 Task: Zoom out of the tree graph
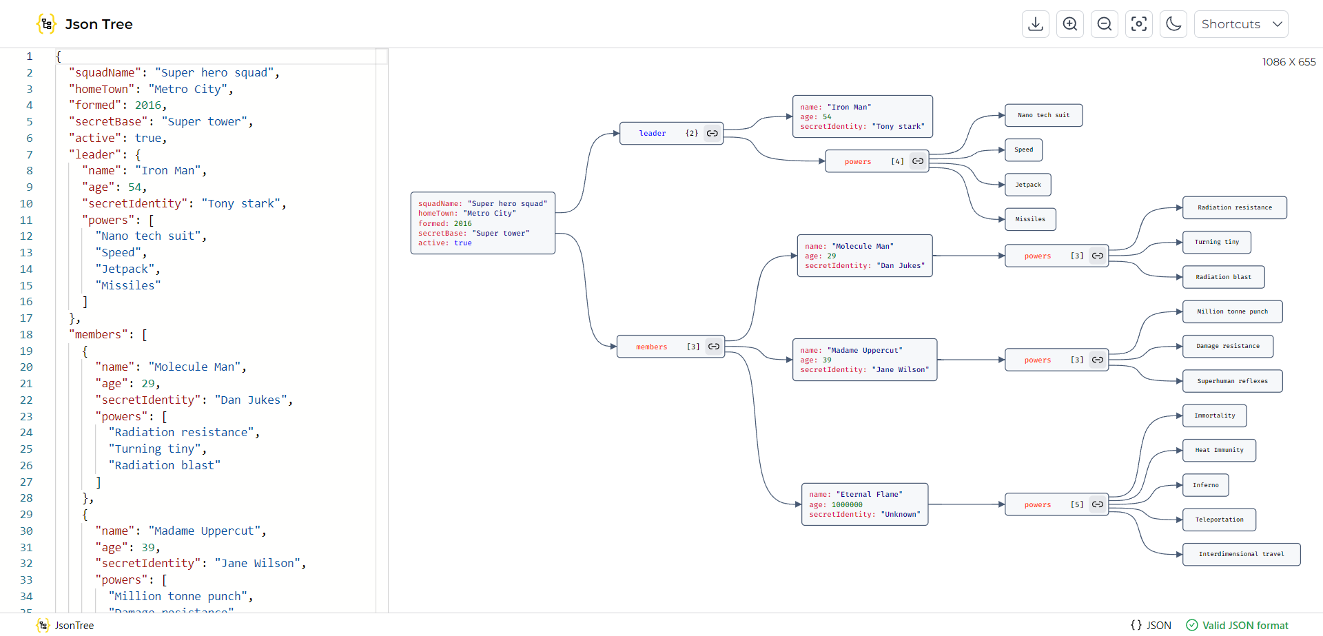coord(1104,24)
